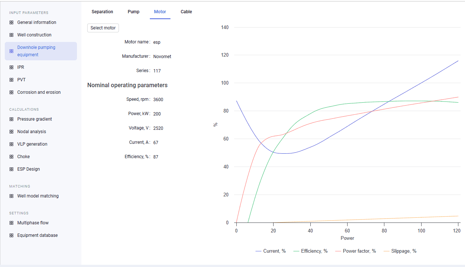The width and height of the screenshot is (465, 267).
Task: Click the 'CALCULATIONS' section header
Action: pyautogui.click(x=24, y=110)
